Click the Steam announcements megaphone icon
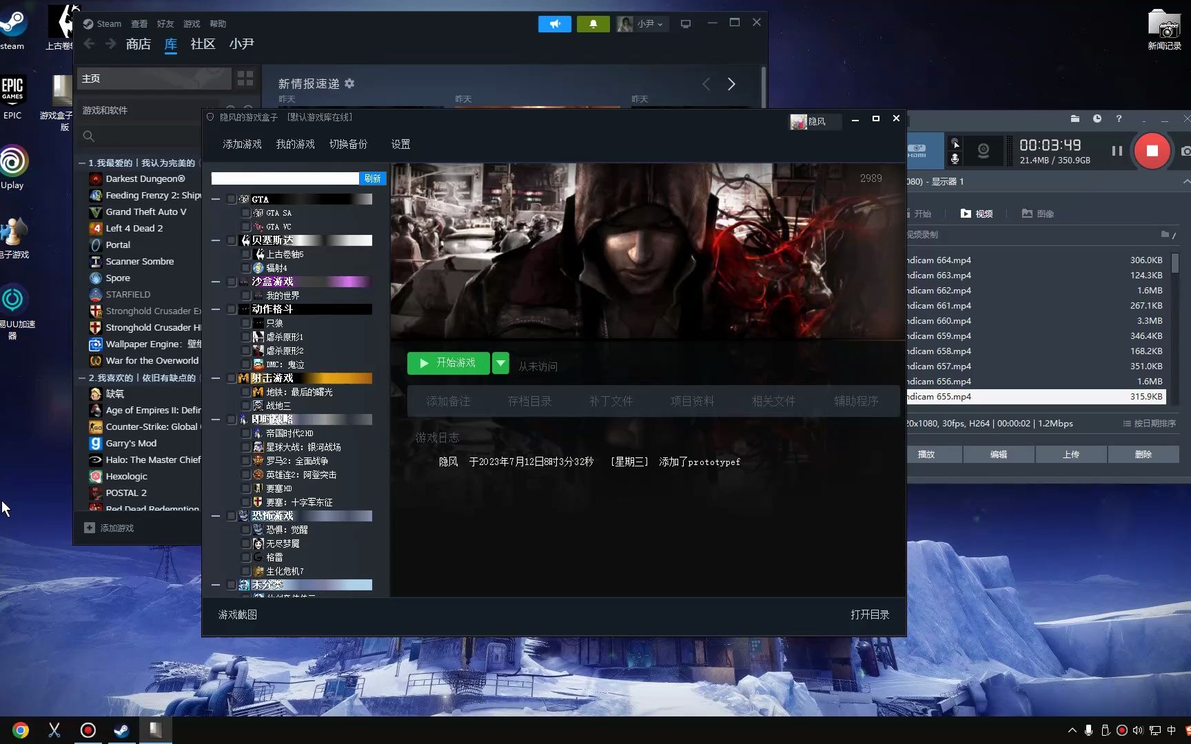 (554, 24)
